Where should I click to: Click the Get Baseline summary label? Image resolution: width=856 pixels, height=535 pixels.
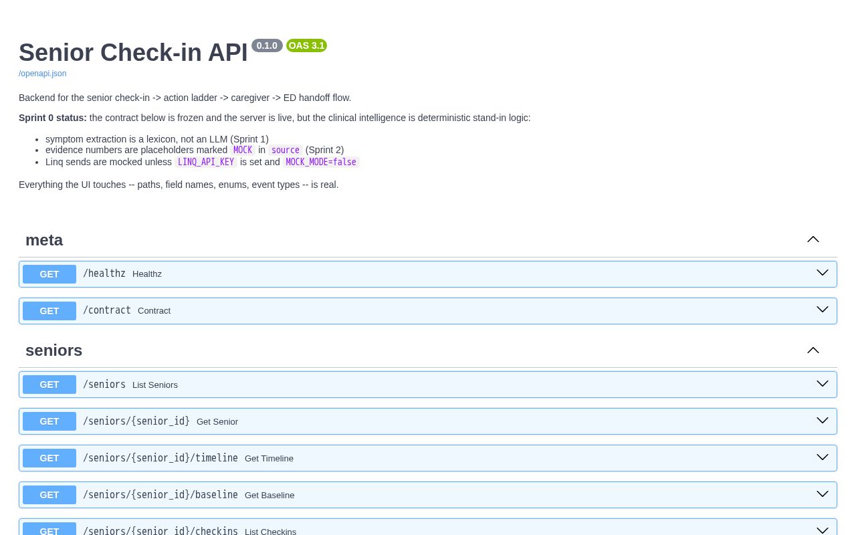click(x=270, y=496)
